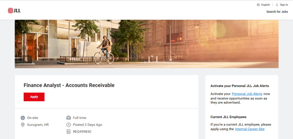Click the Full time text

tap(80, 118)
